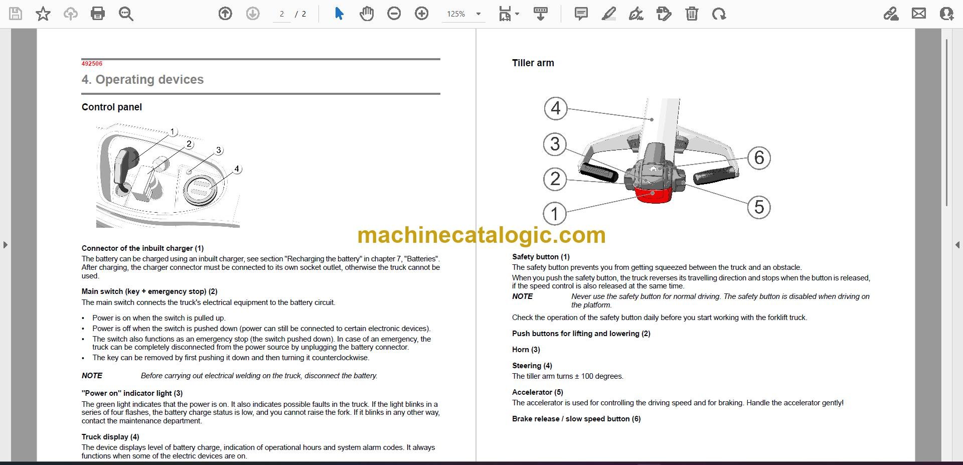Click 'Brake release / slow speed button (6)'
The image size is (963, 465).
point(576,419)
